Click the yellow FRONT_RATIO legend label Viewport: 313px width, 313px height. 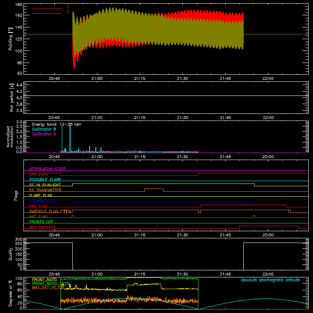coord(45,280)
